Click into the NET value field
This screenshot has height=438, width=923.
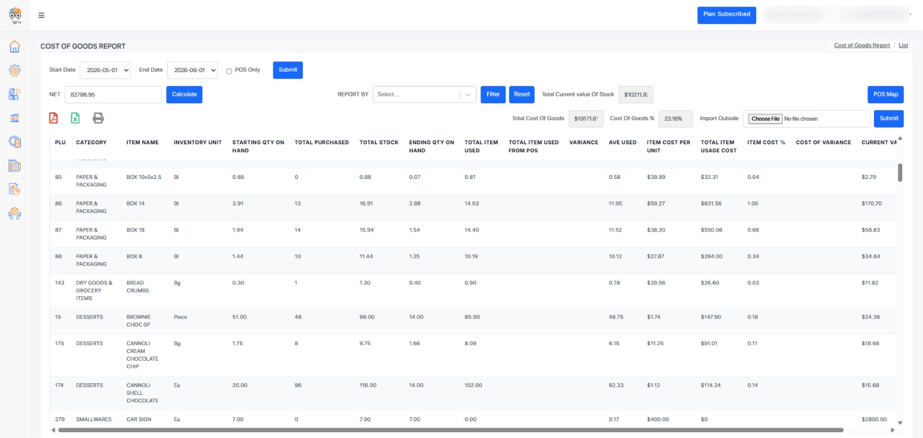(x=114, y=95)
